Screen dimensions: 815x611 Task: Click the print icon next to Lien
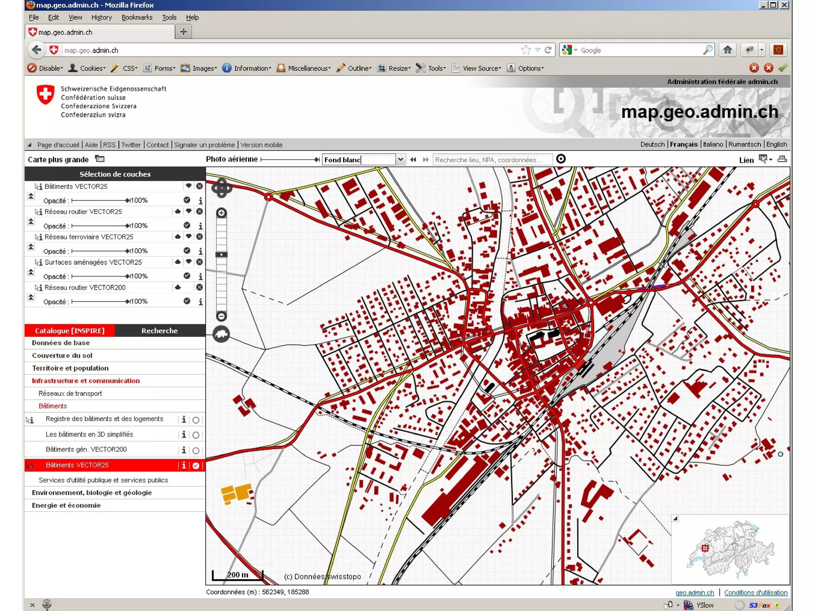click(782, 159)
